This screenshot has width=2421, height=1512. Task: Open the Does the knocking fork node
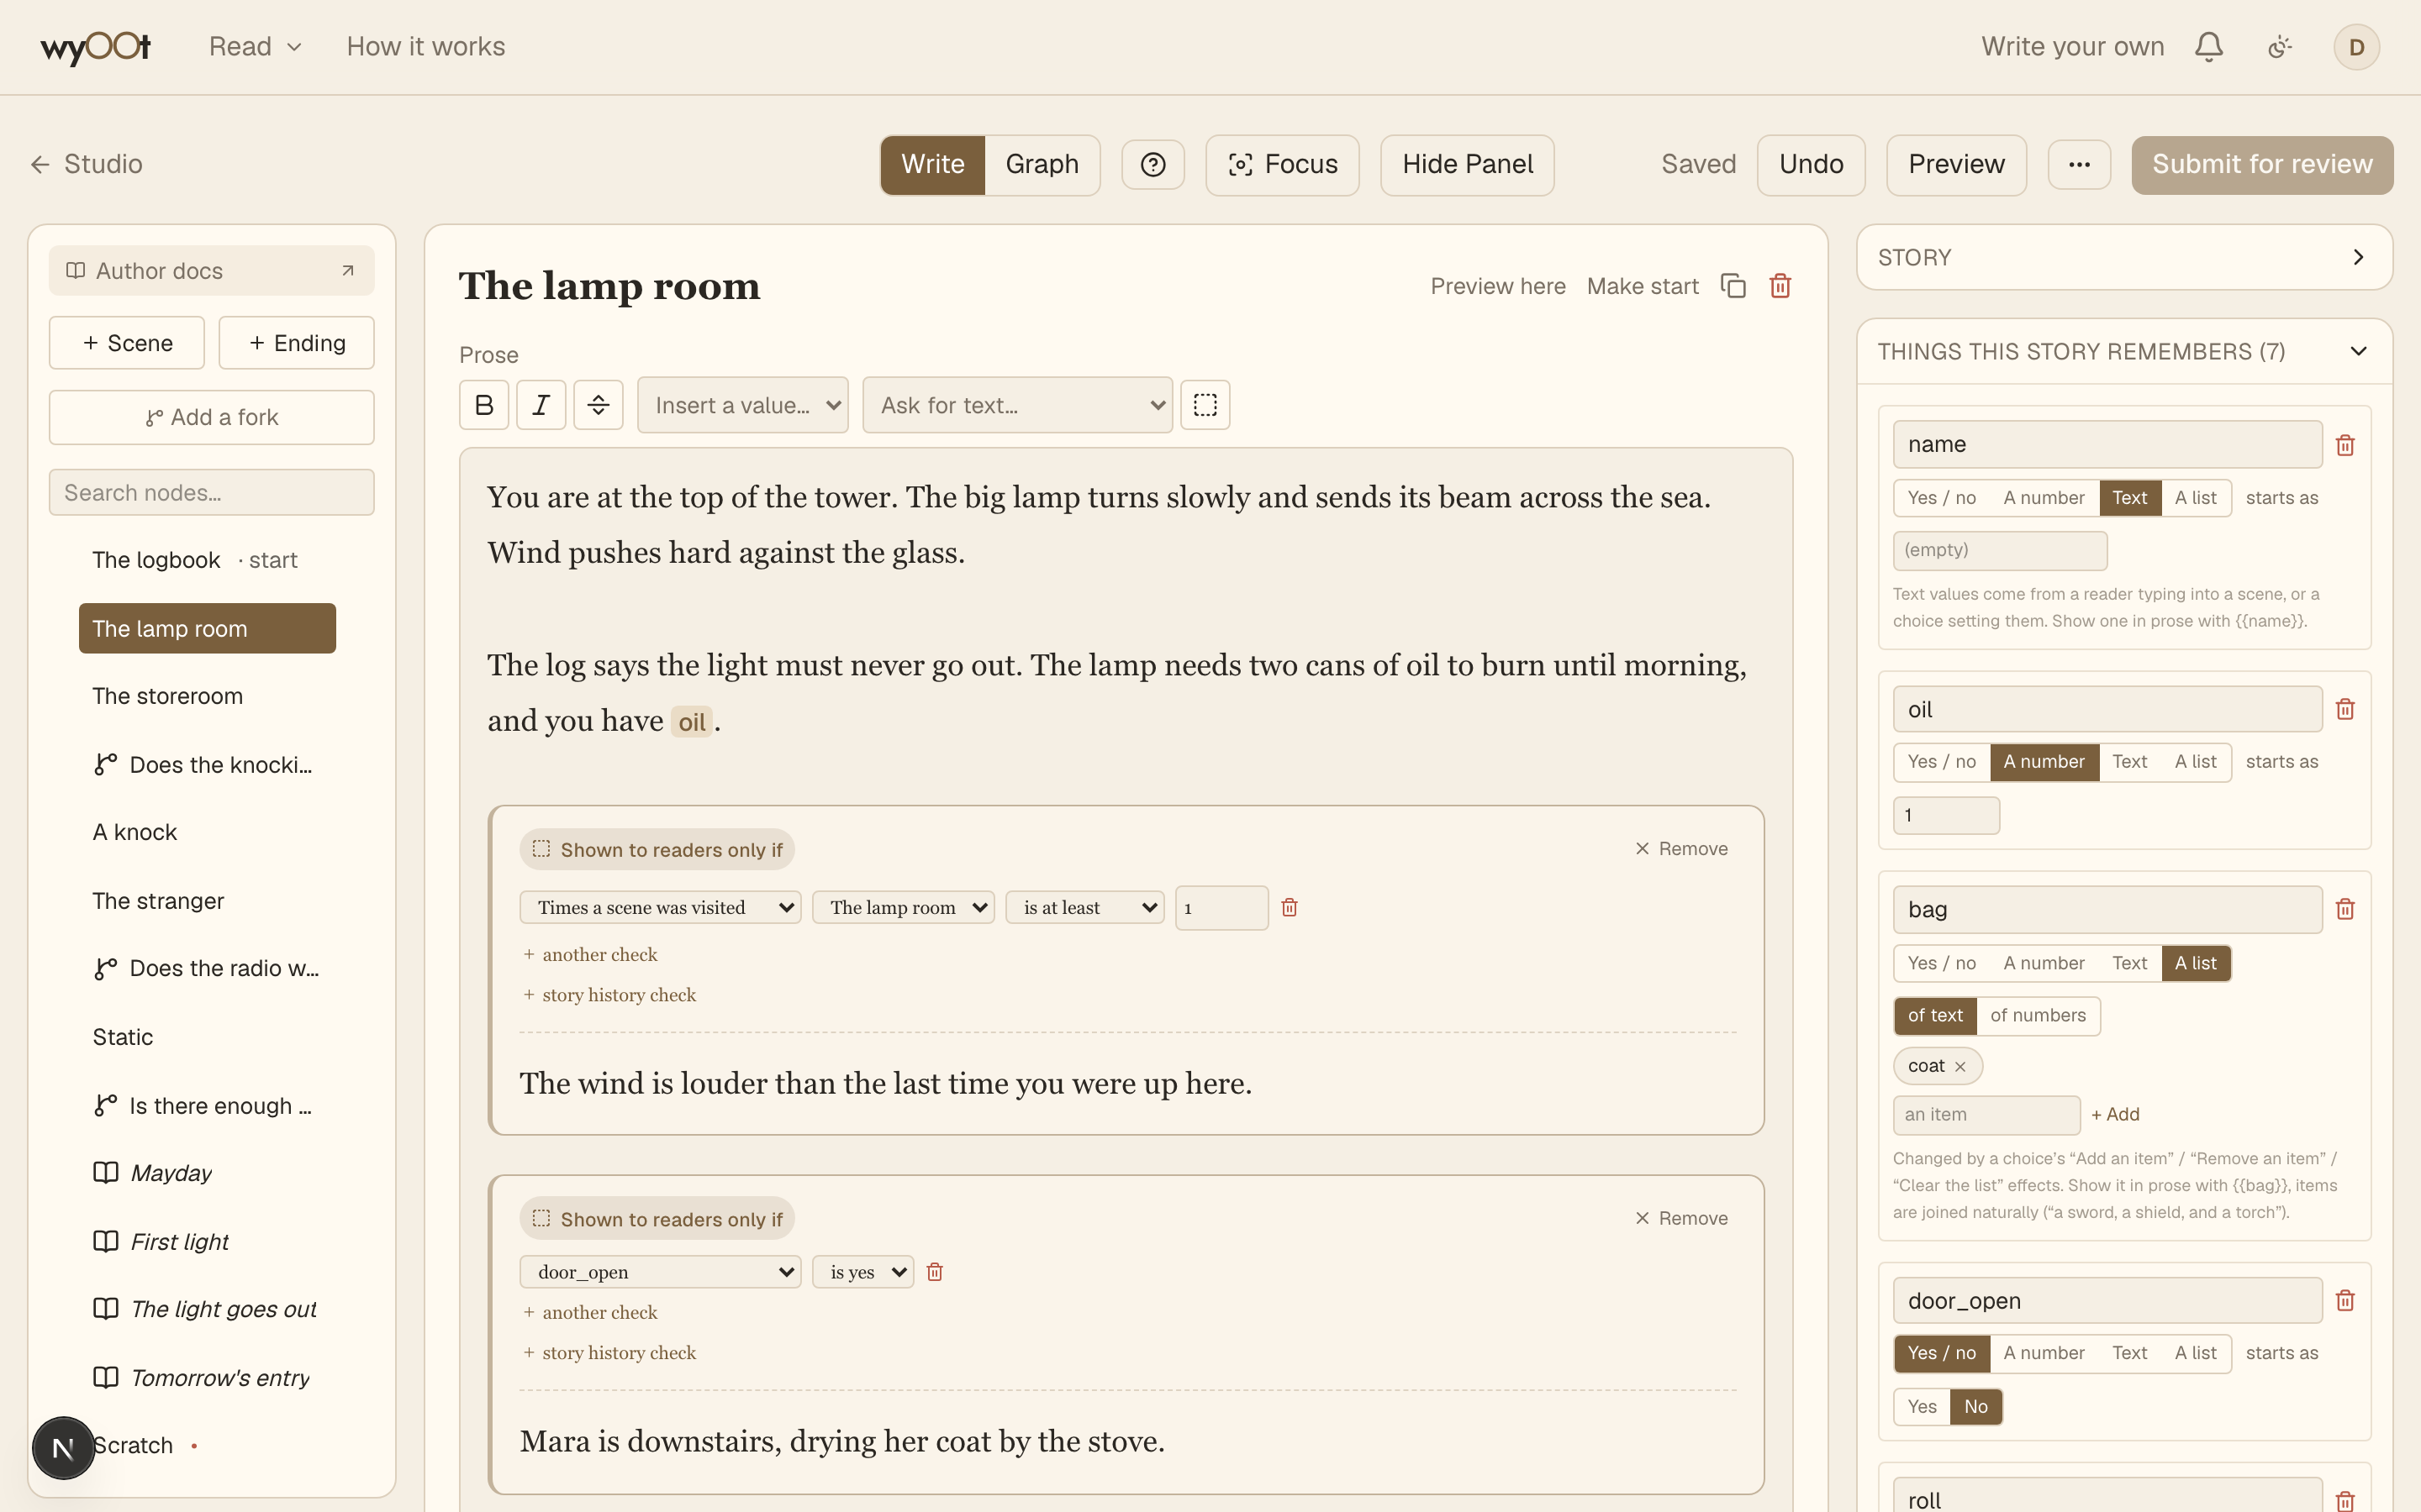click(x=207, y=765)
